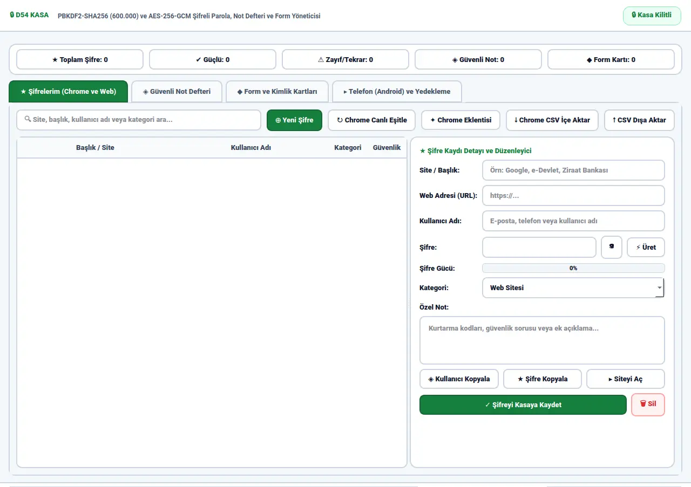This screenshot has height=487, width=691.
Task: Select the Web Adresi (URL) field
Action: 573,196
